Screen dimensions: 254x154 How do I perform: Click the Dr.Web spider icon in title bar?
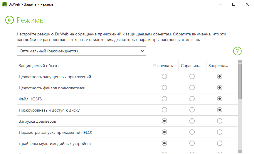[4, 4]
